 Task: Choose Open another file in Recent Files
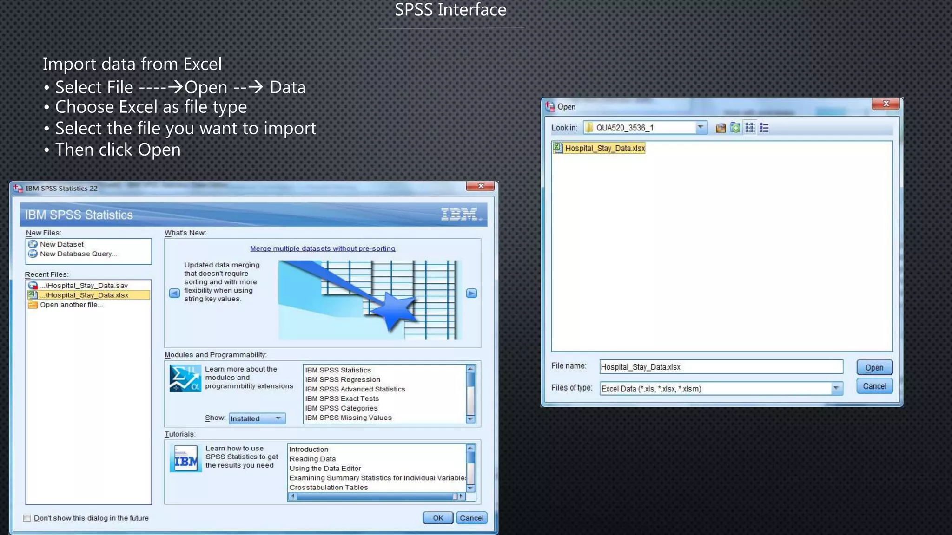(x=71, y=305)
